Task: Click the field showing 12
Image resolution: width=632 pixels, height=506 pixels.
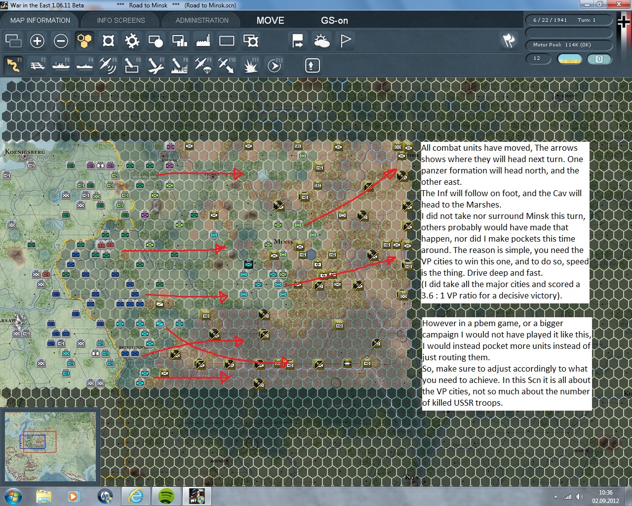Action: [x=539, y=59]
